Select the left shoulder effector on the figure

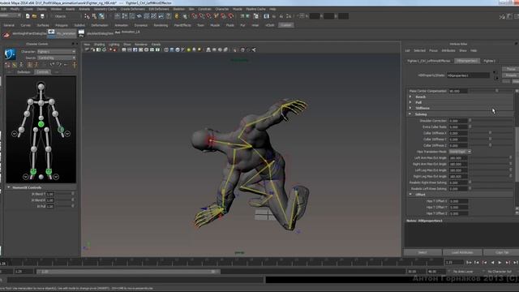pyautogui.click(x=52, y=101)
